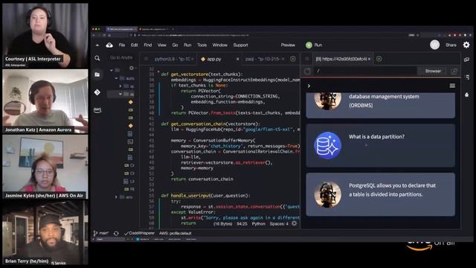476x268 pixels.
Task: Click the green Run button
Action: click(314, 45)
